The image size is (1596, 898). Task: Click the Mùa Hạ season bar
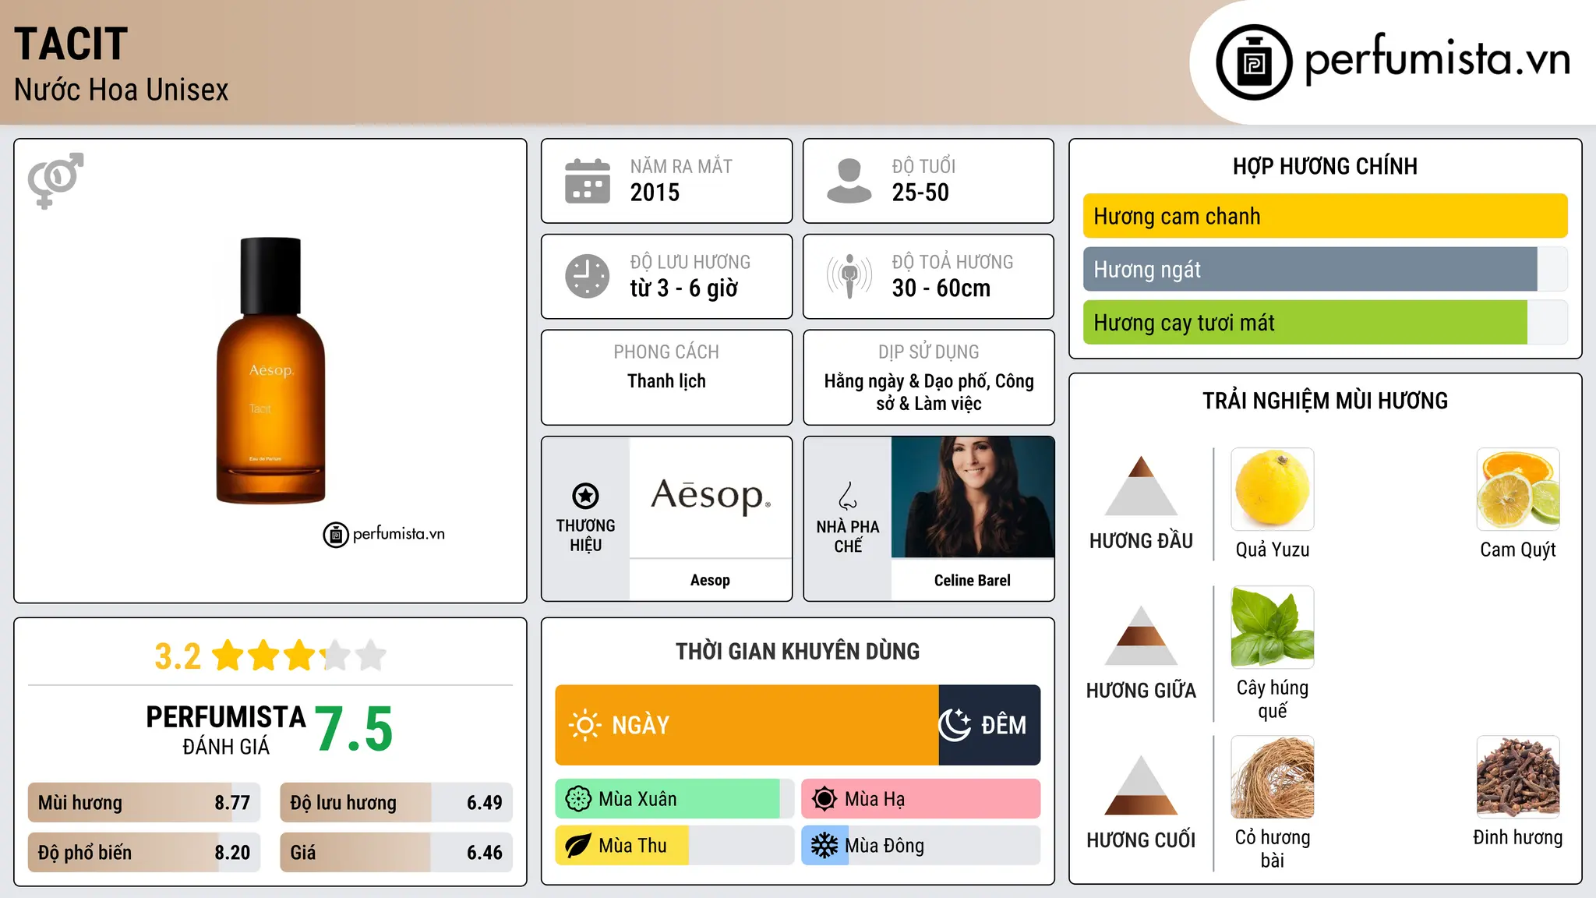click(921, 799)
